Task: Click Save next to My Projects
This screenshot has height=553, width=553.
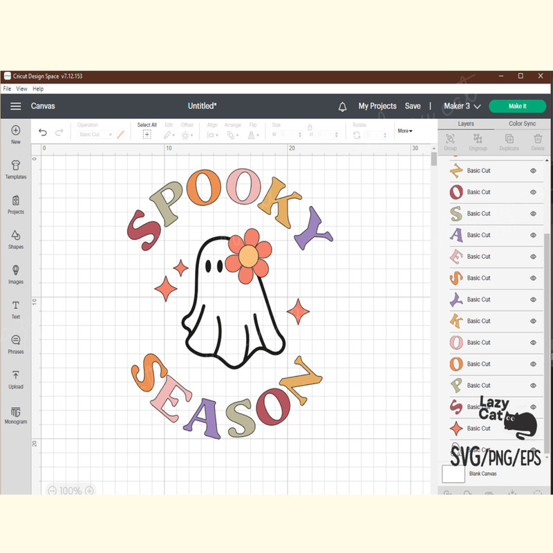Action: [x=413, y=106]
